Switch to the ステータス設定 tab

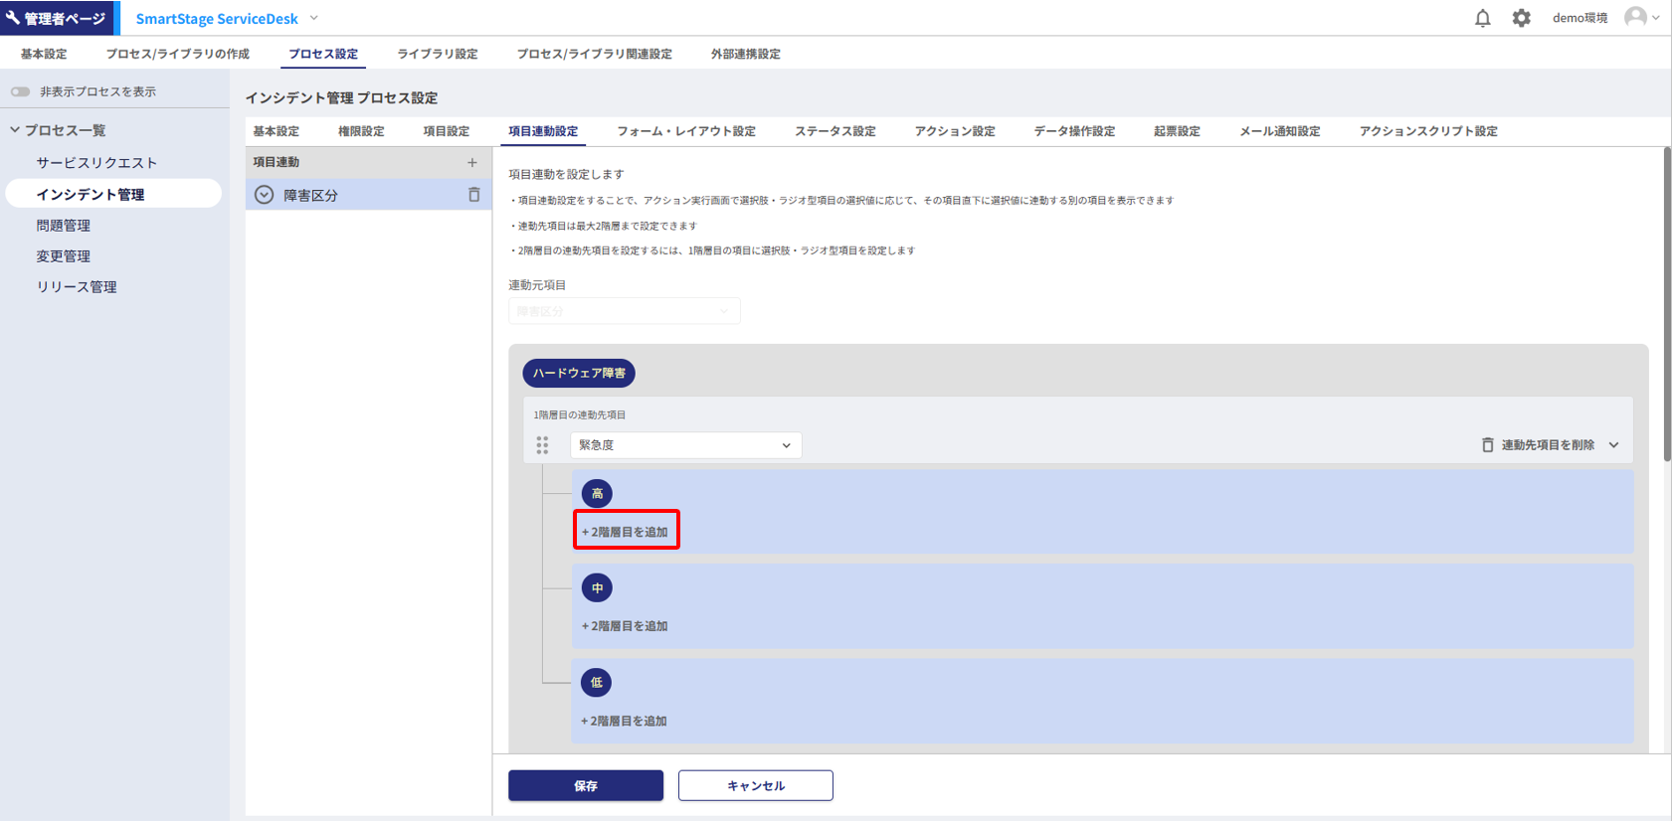835,131
